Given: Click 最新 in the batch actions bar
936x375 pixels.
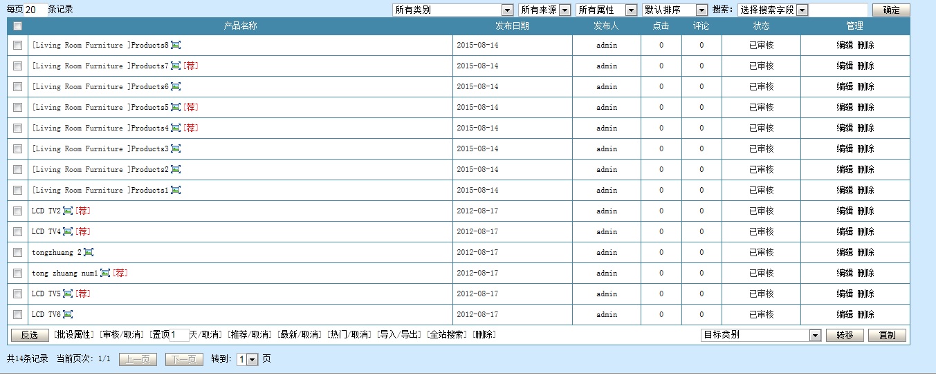Looking at the screenshot, I should pos(289,335).
